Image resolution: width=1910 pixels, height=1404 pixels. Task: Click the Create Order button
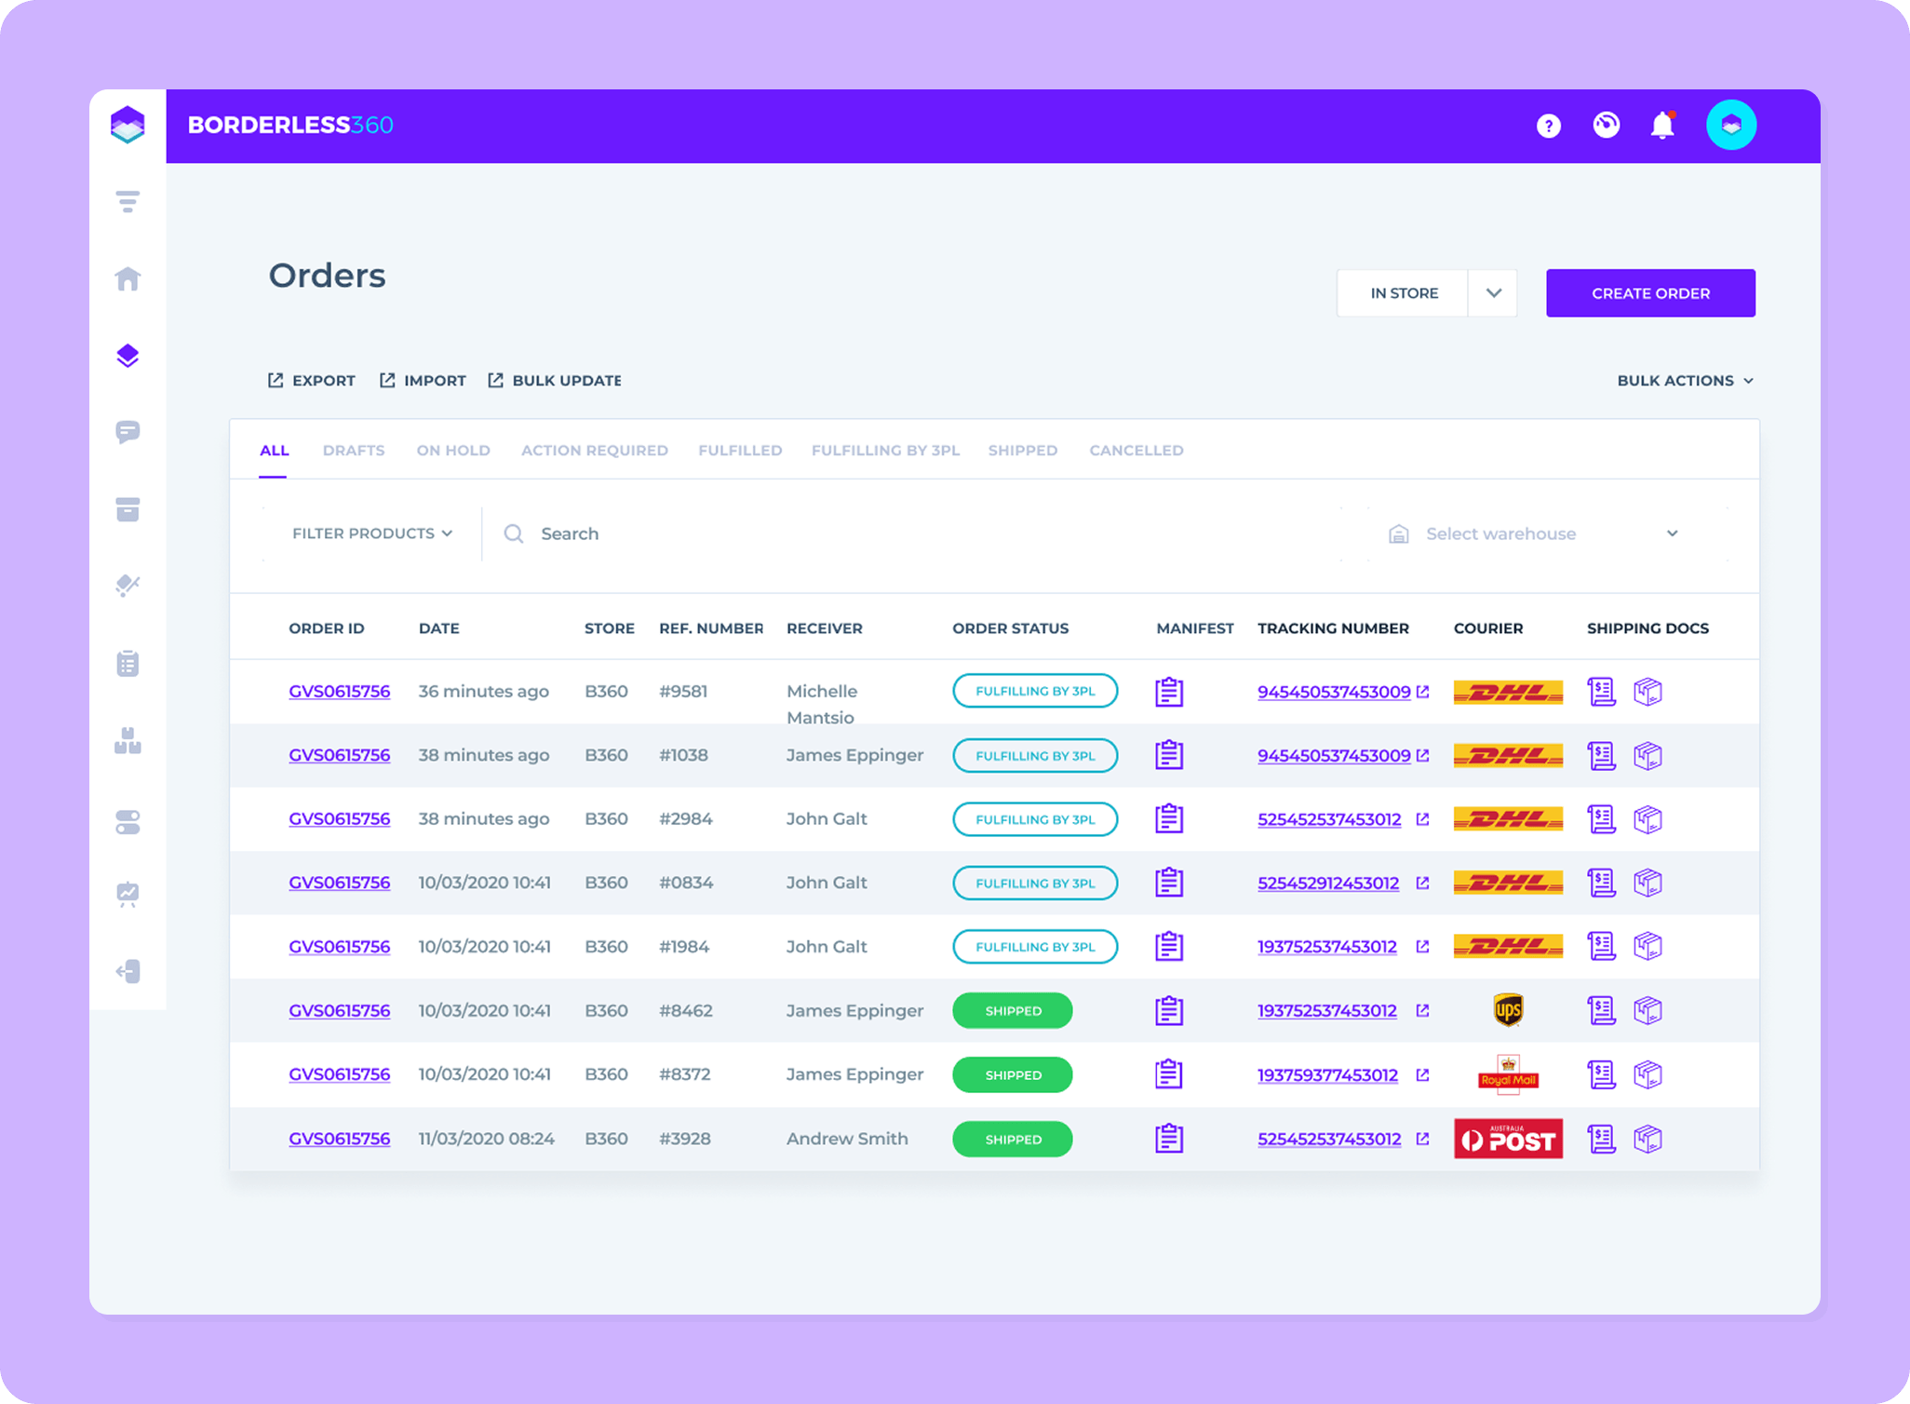pyautogui.click(x=1649, y=292)
